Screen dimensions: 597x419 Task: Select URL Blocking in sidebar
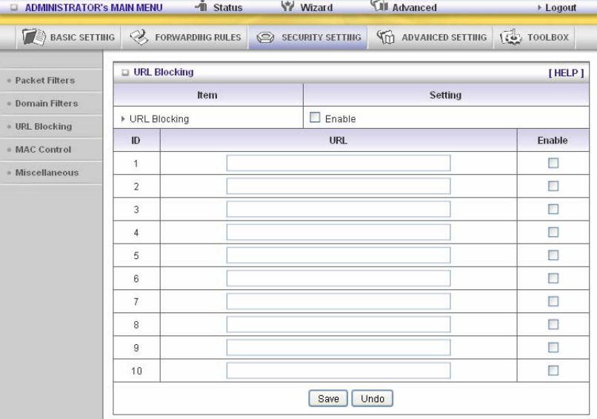pos(44,127)
